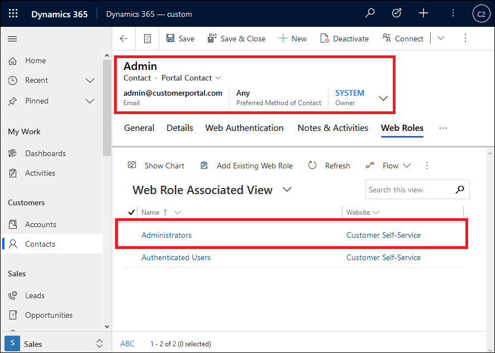Screen dimensions: 495x353
Task: Refresh the web roles grid
Action: [329, 166]
